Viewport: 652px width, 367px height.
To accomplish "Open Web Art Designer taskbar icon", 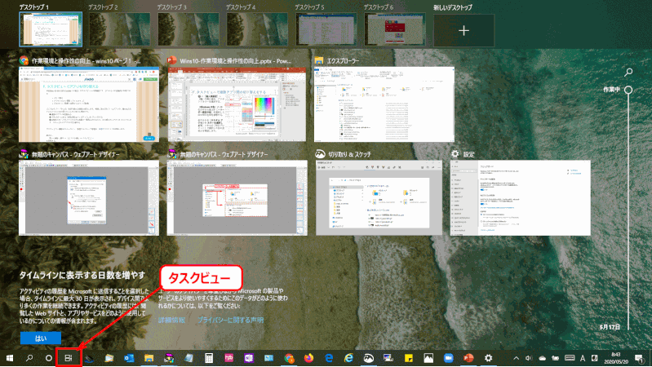I will 169,358.
